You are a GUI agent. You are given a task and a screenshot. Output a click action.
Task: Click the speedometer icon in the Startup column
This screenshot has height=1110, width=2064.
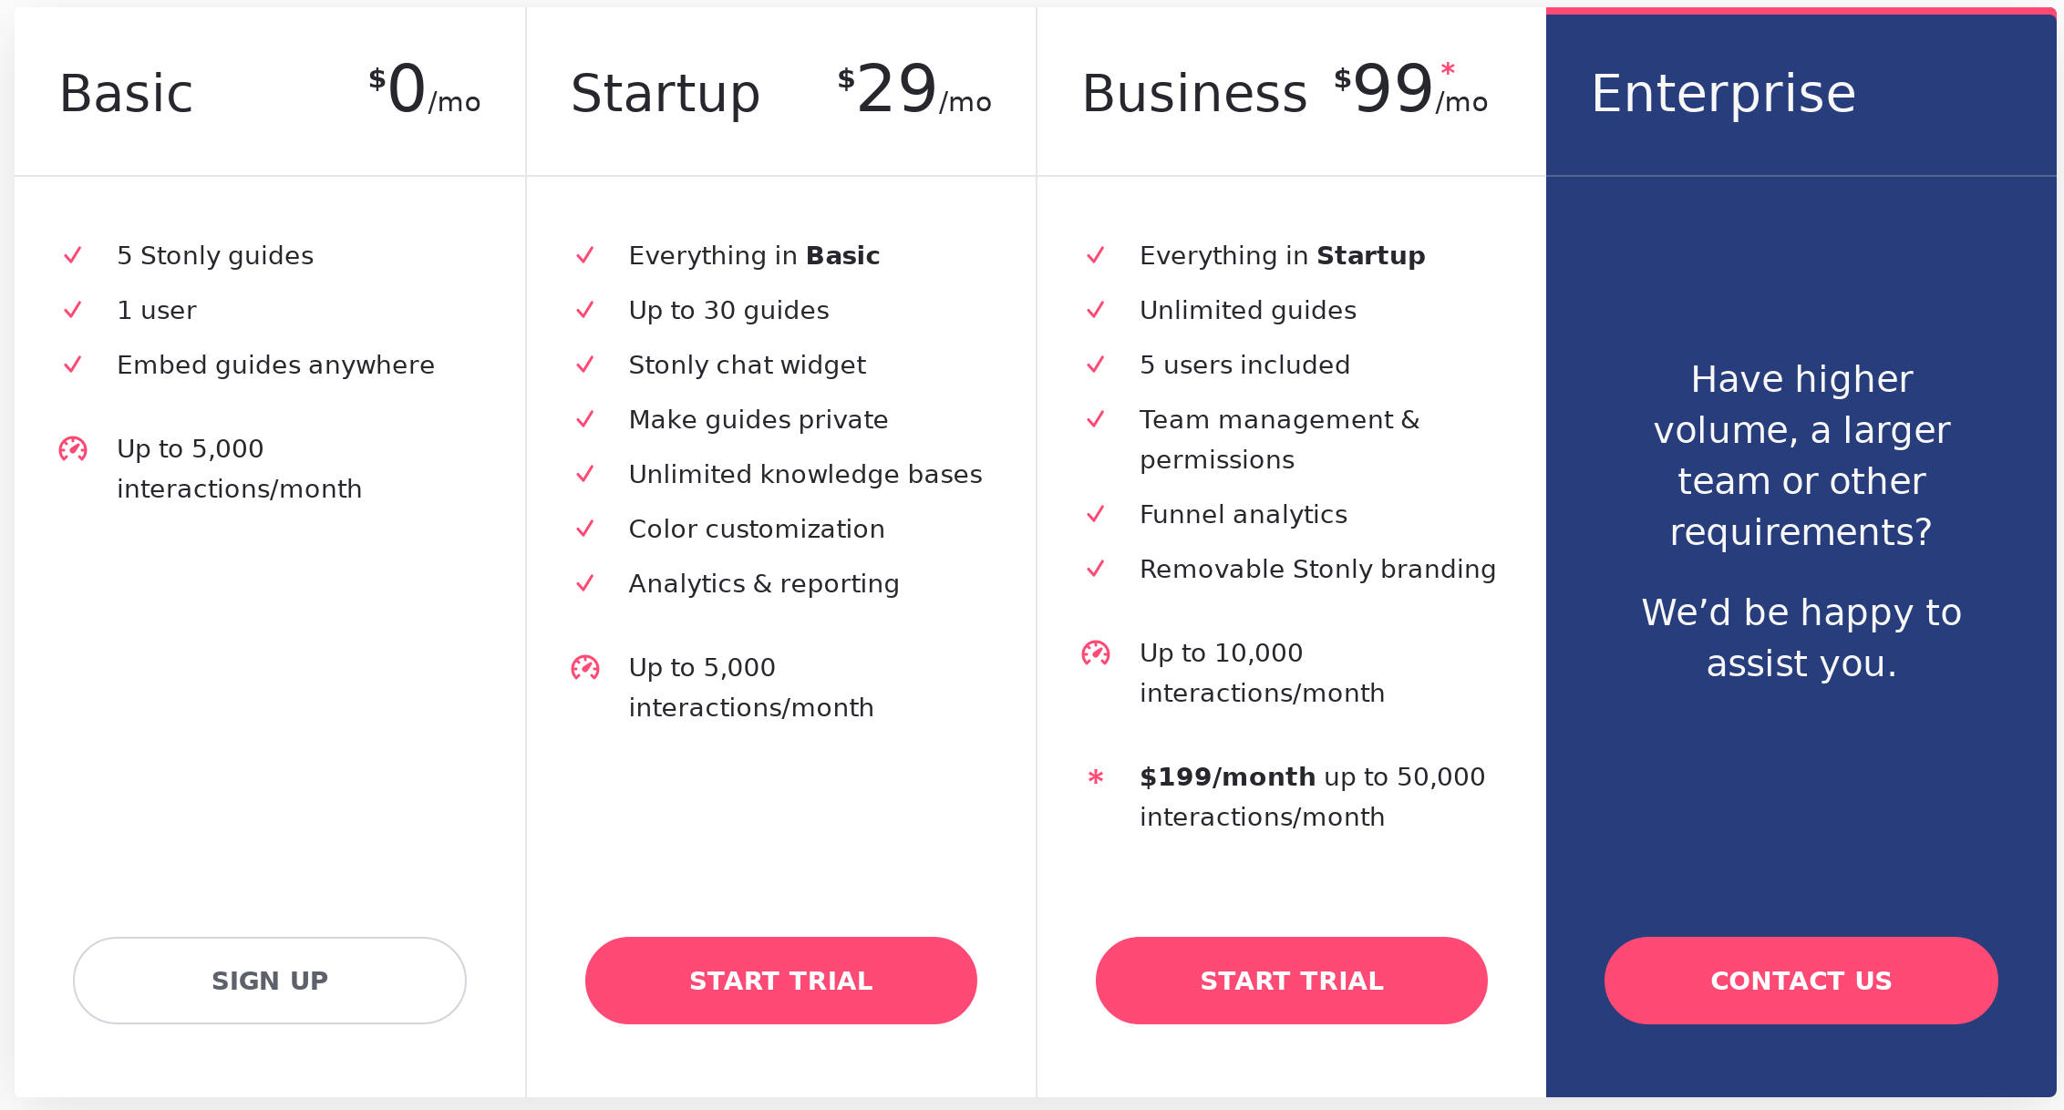(x=583, y=668)
